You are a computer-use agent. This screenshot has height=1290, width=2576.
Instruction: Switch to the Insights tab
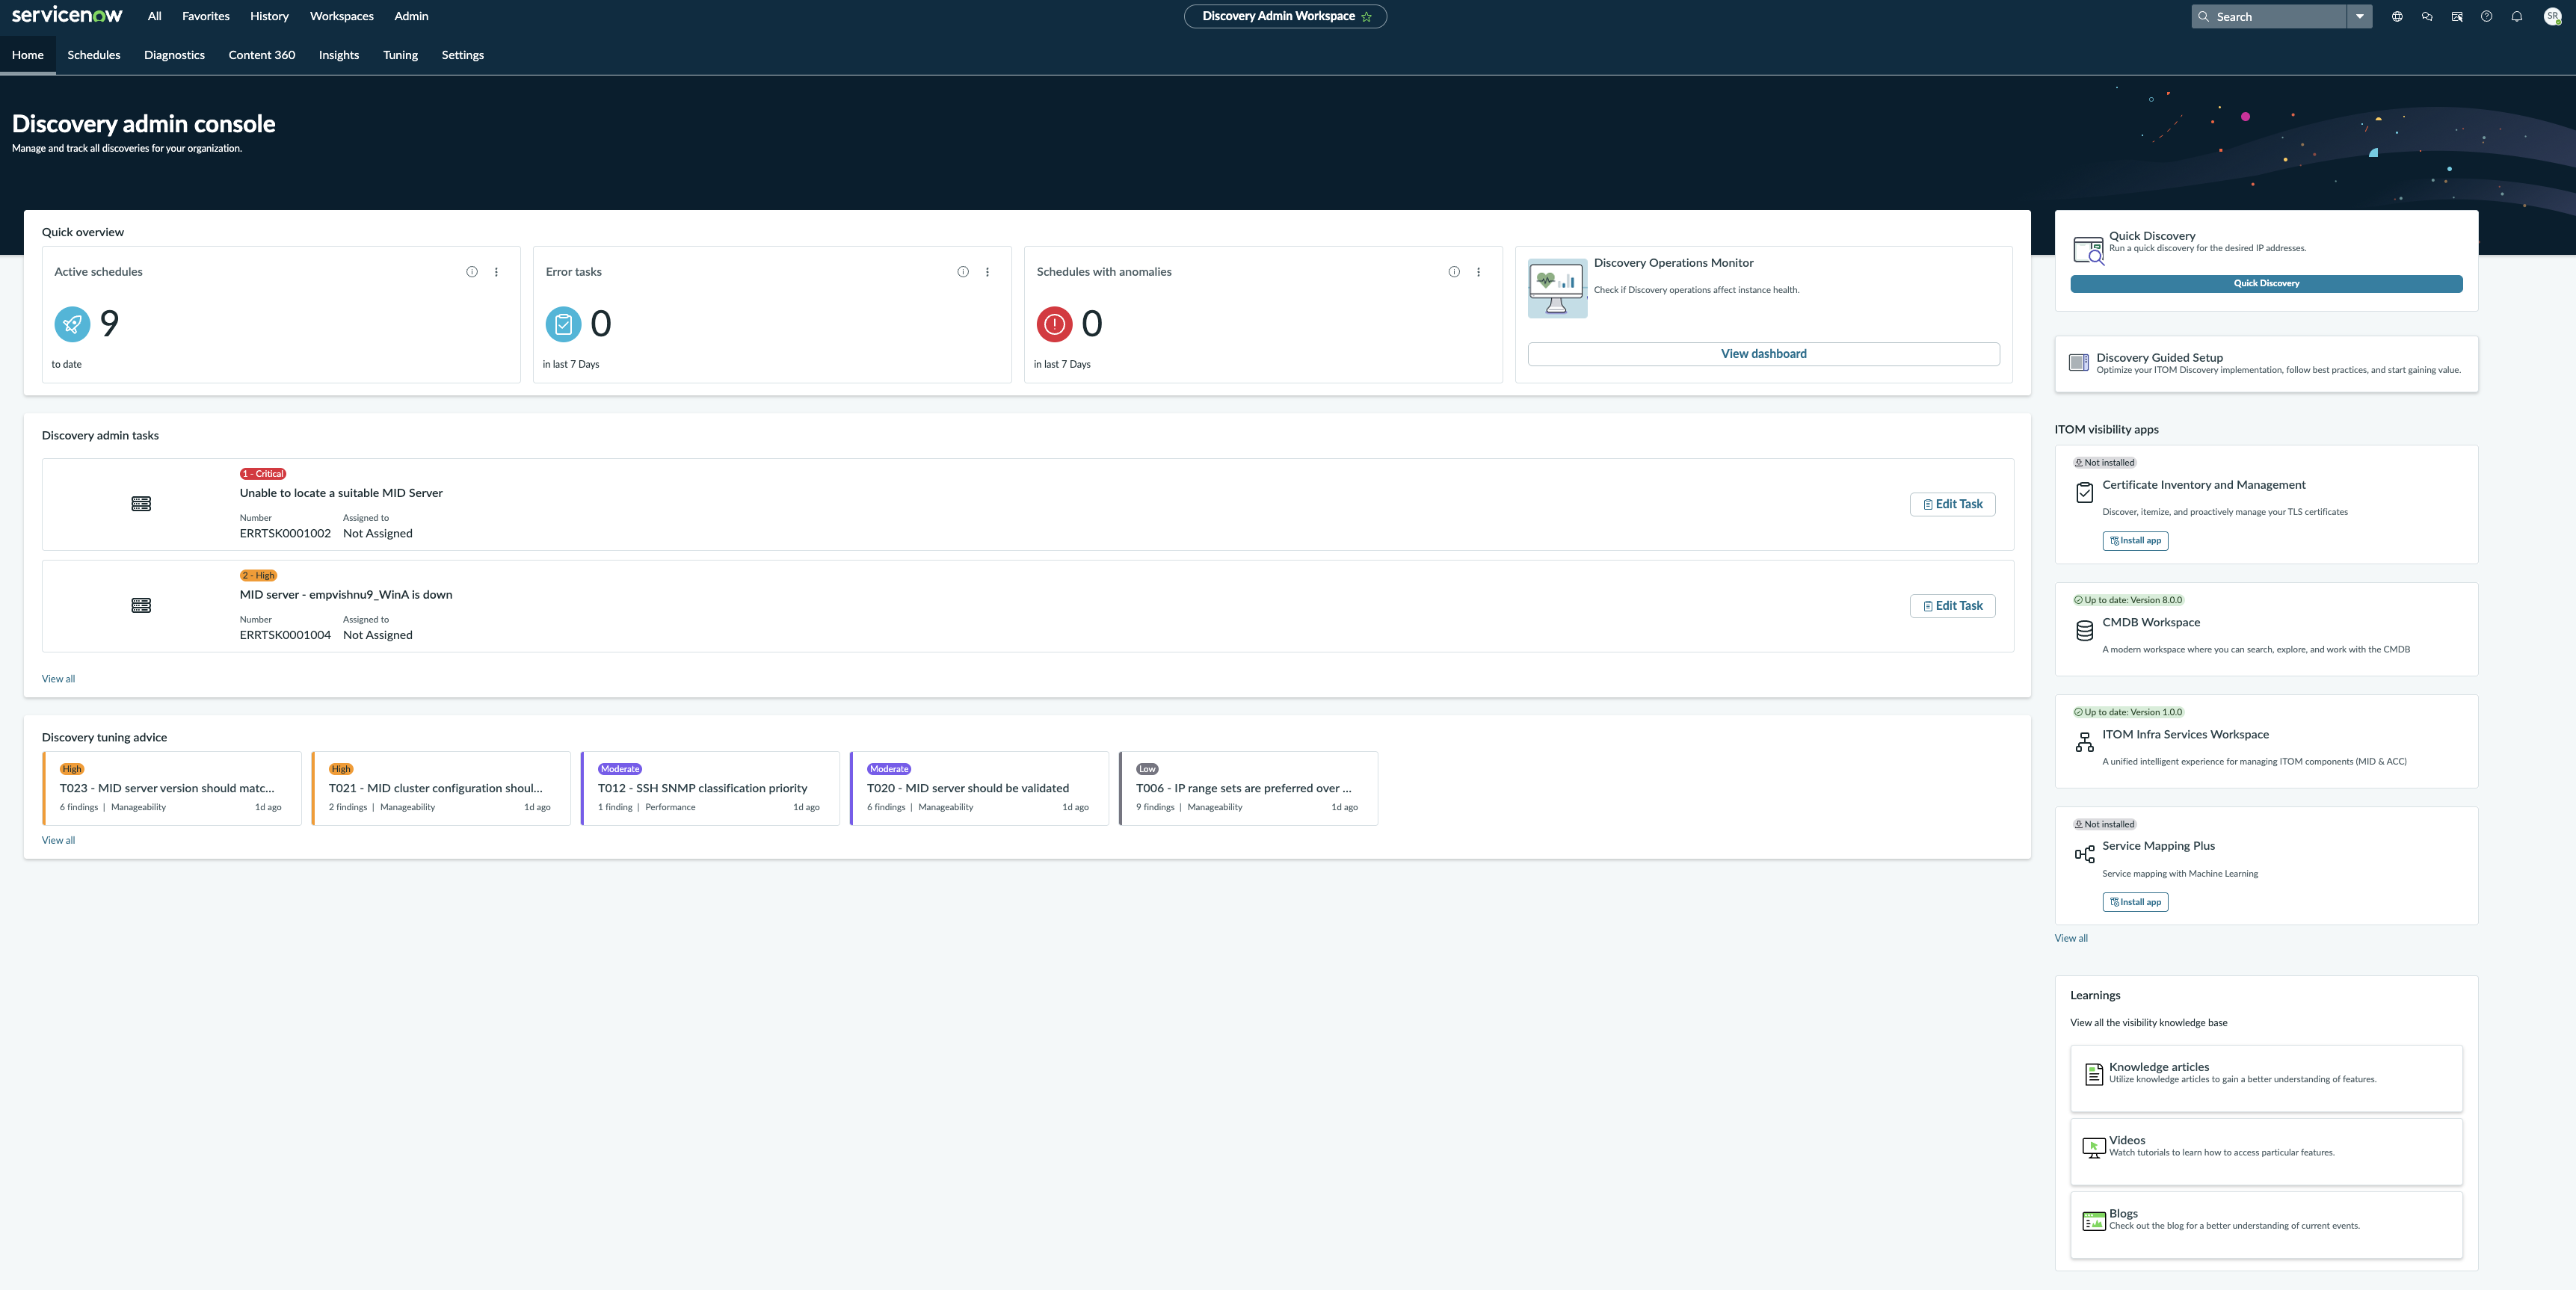pos(339,55)
